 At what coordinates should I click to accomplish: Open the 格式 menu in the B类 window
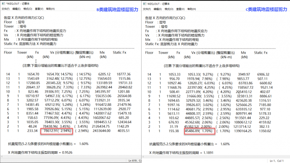[27, 8]
